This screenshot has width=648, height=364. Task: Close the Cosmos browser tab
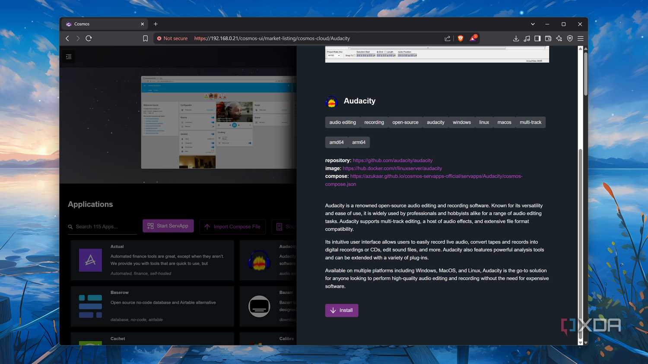pos(143,24)
